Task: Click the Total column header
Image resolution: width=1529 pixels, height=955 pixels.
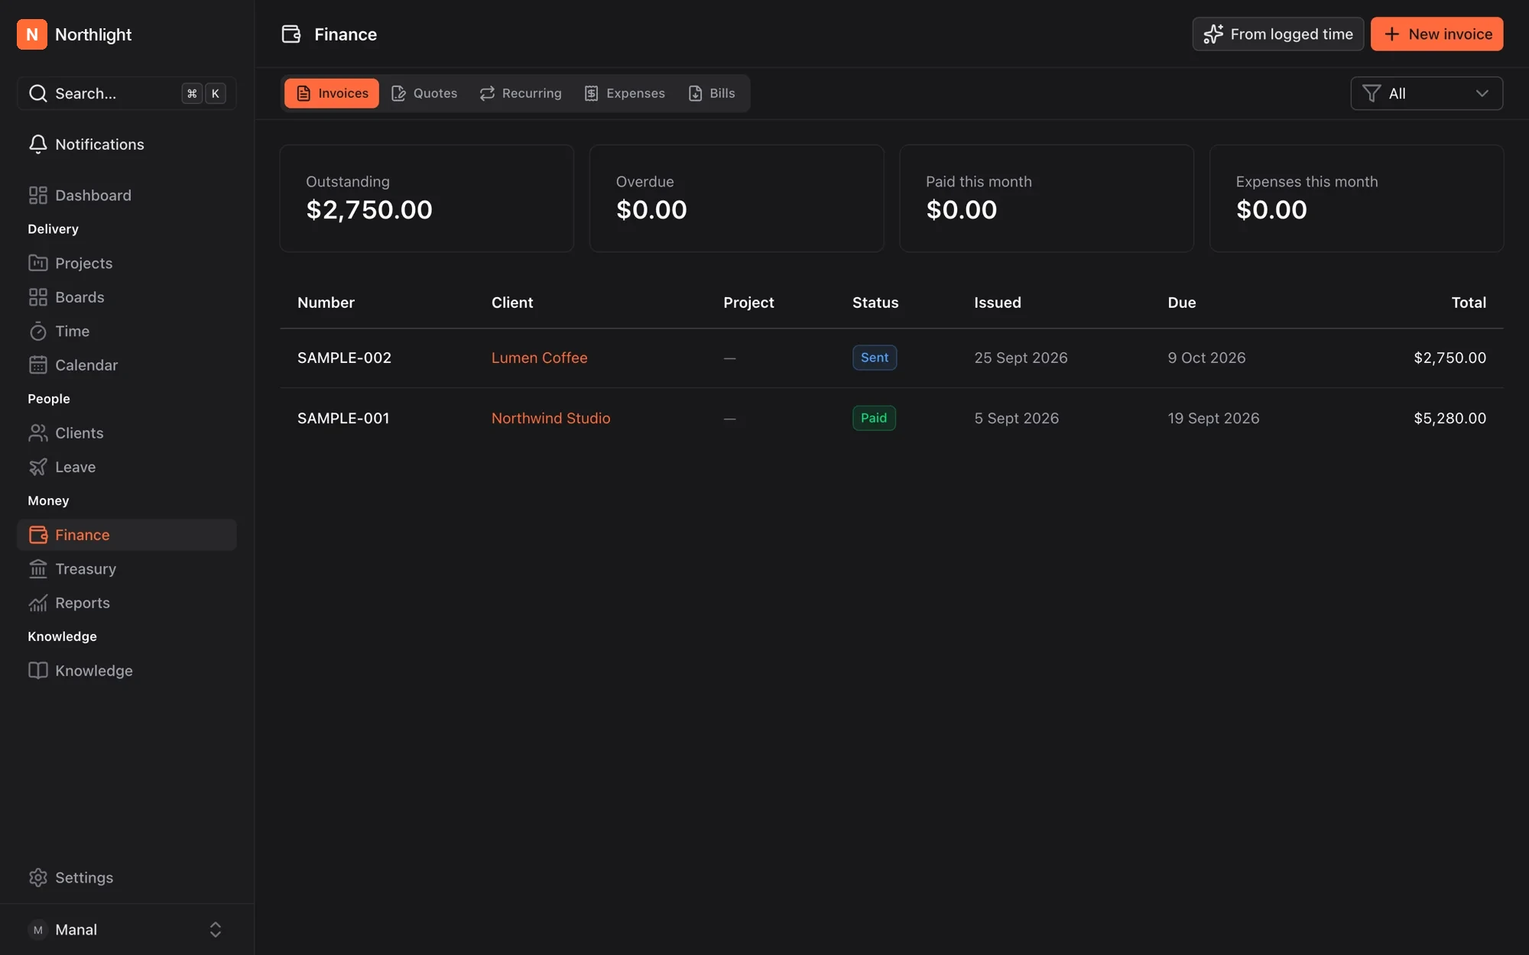Action: 1469,303
